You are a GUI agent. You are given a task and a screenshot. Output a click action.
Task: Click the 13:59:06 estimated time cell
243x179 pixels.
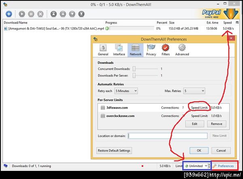click(212, 28)
